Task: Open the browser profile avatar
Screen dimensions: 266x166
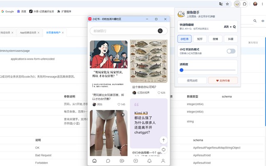Action: pos(255,4)
